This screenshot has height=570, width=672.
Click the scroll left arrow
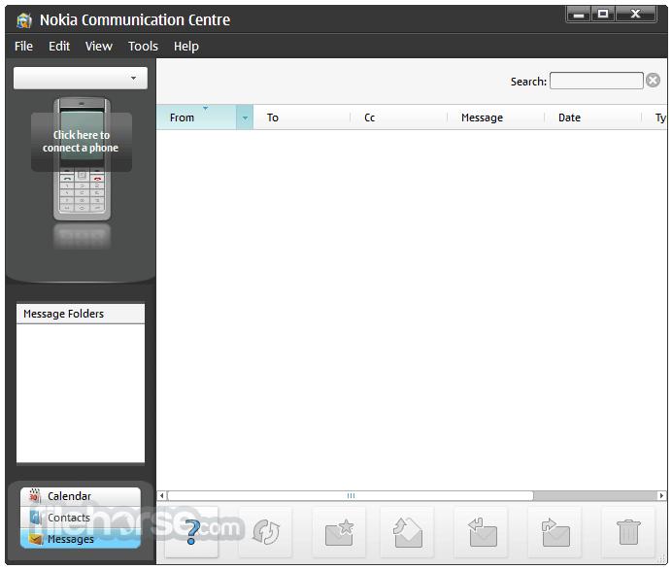(161, 496)
